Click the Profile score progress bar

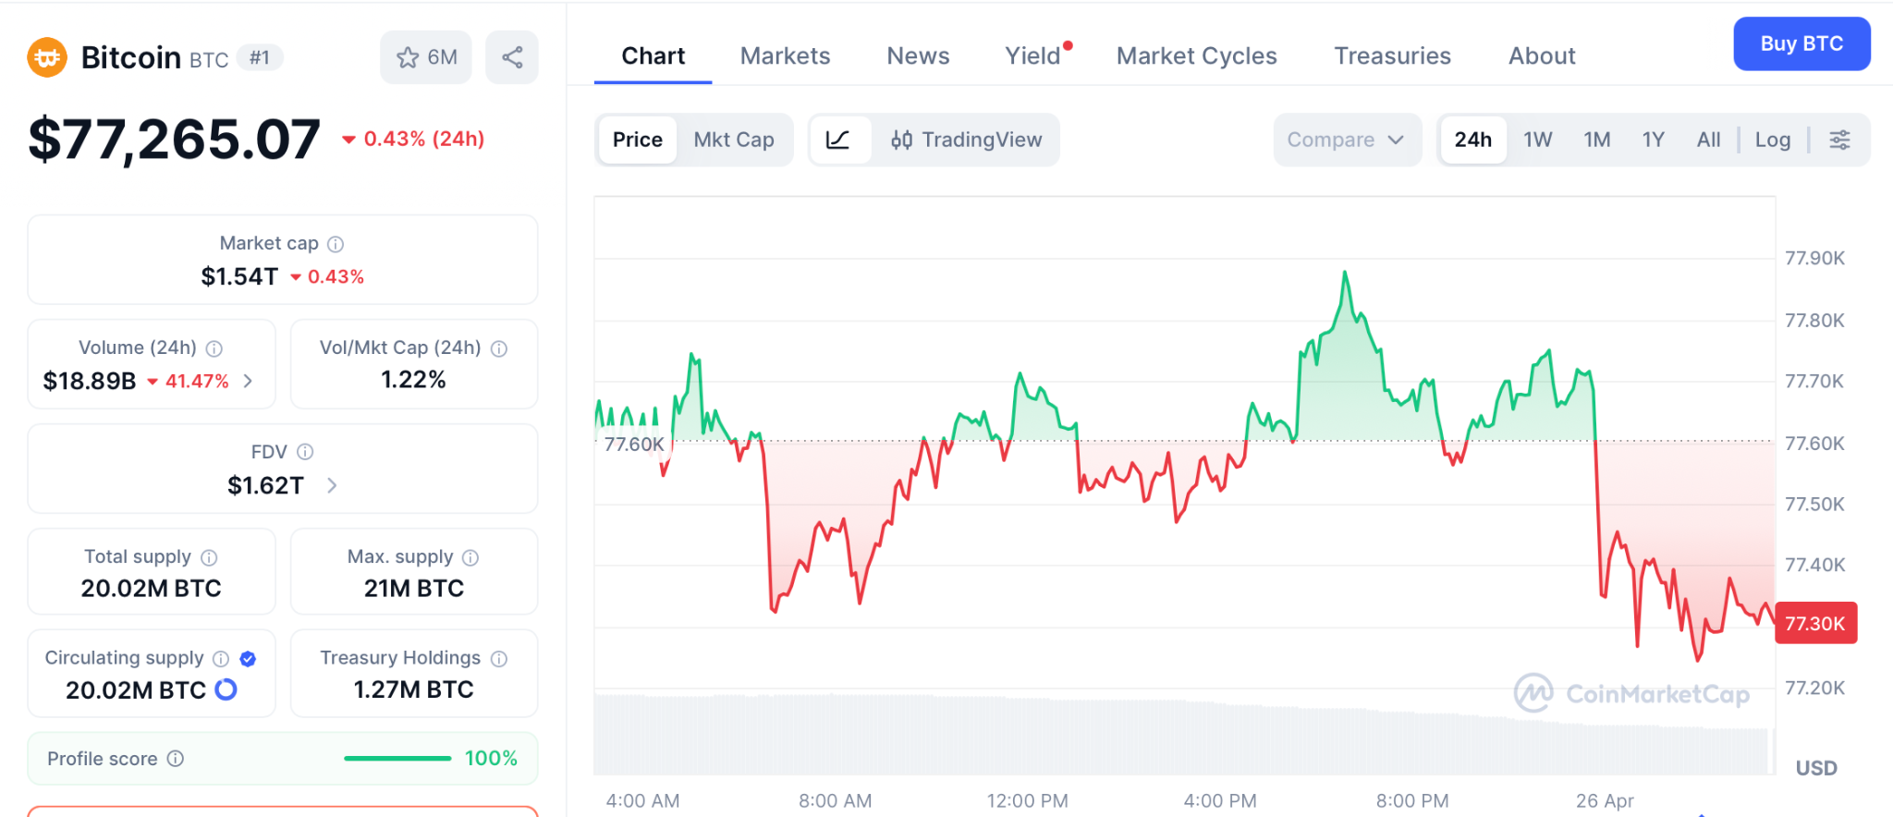pos(397,759)
